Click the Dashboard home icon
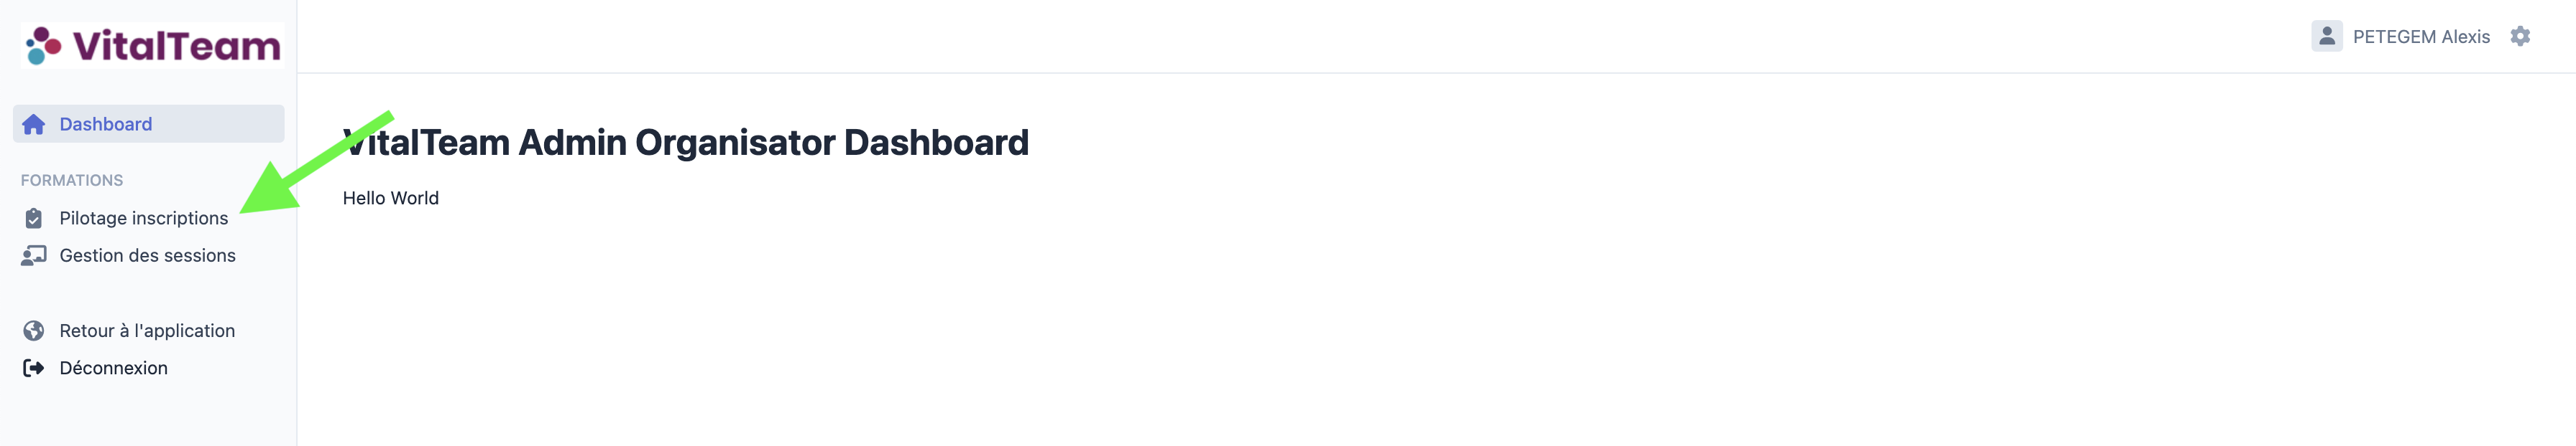 click(34, 125)
